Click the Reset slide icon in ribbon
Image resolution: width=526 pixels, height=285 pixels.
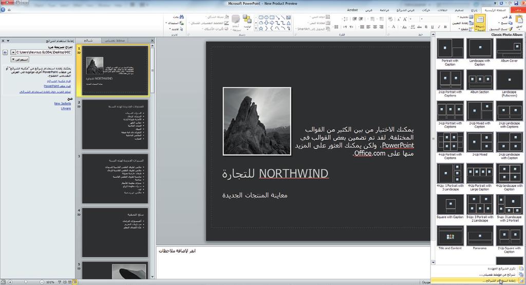click(x=471, y=23)
